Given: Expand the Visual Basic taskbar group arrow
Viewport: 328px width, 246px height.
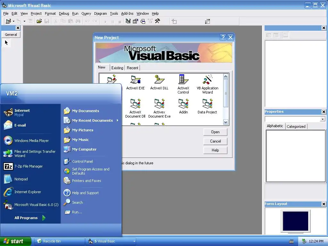Looking at the screenshot, I should click(134, 242).
